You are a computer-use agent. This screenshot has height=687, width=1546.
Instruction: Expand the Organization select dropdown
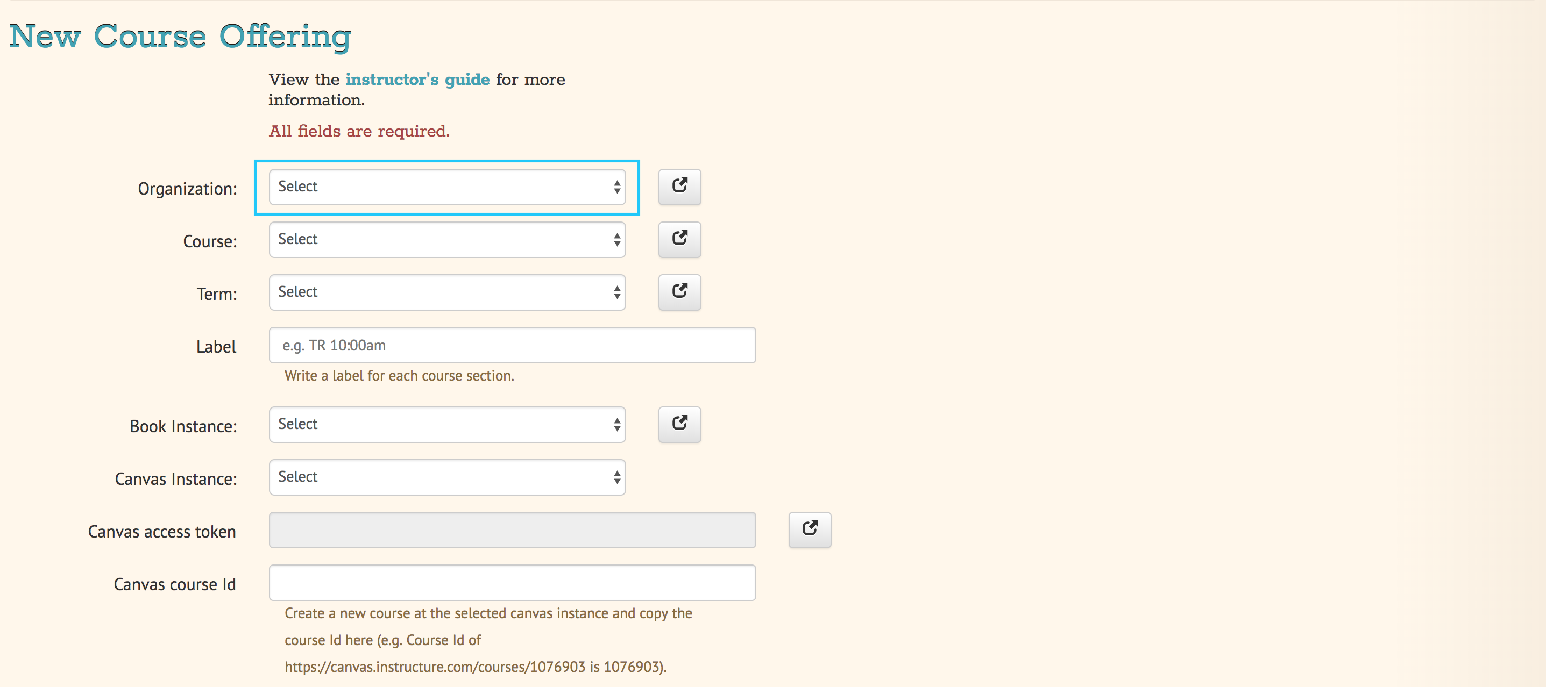(x=447, y=187)
